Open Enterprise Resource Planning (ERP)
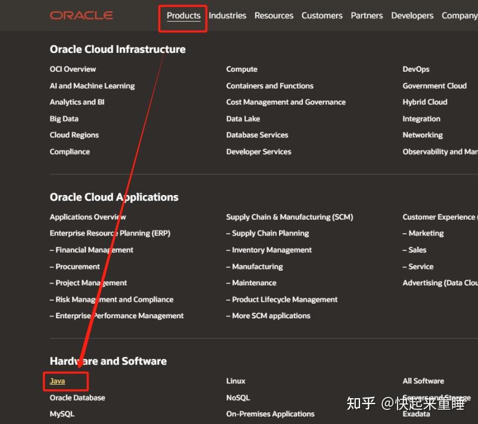478x424 pixels. [x=111, y=233]
